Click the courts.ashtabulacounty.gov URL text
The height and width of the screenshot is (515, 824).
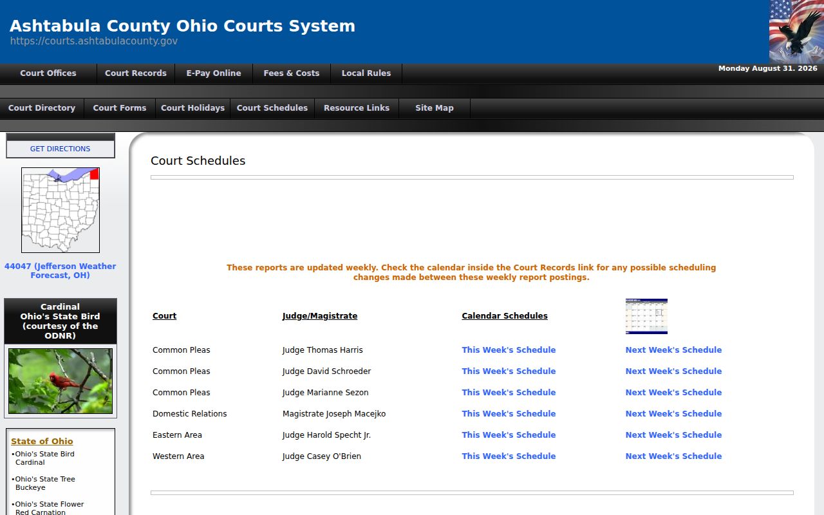[x=94, y=41]
